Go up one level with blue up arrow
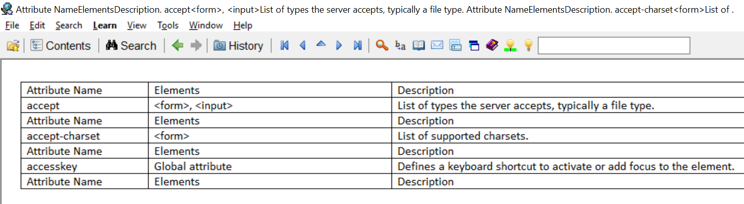Screen dimensions: 744x204 tap(321, 45)
